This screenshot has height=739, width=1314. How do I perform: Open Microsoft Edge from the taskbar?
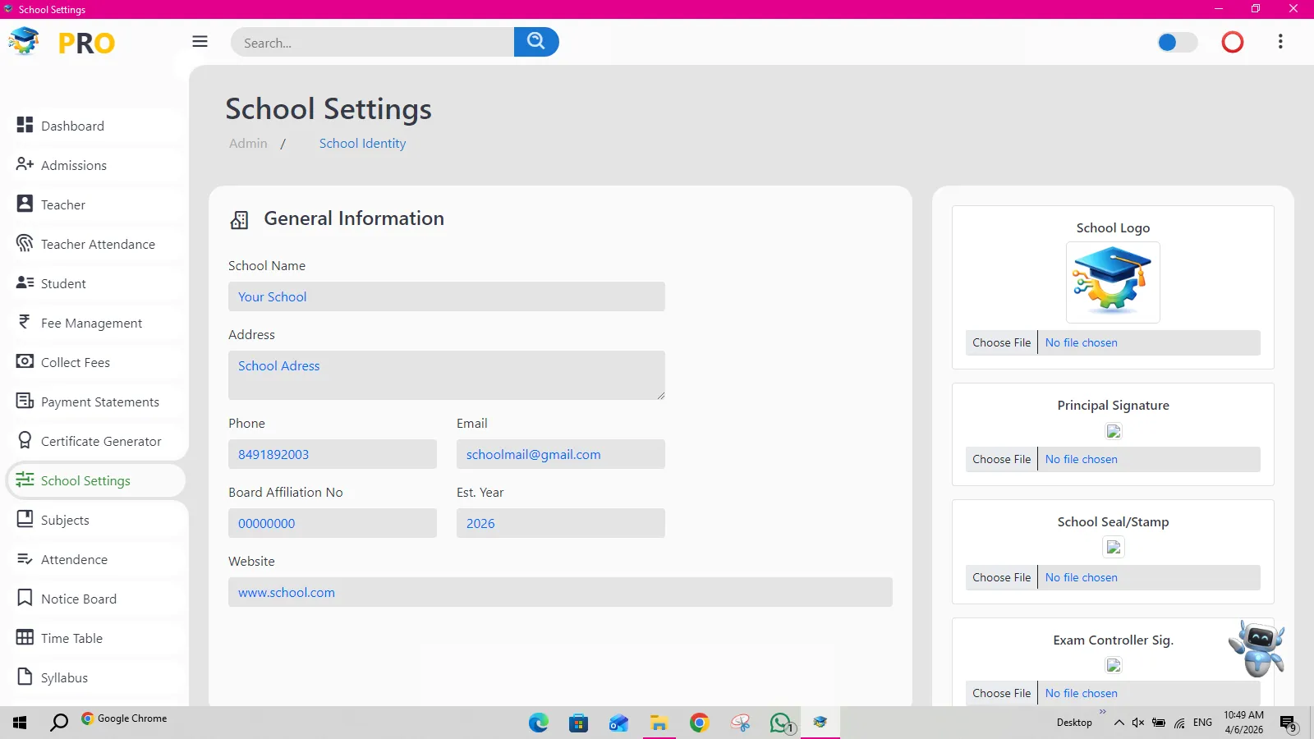(x=539, y=723)
